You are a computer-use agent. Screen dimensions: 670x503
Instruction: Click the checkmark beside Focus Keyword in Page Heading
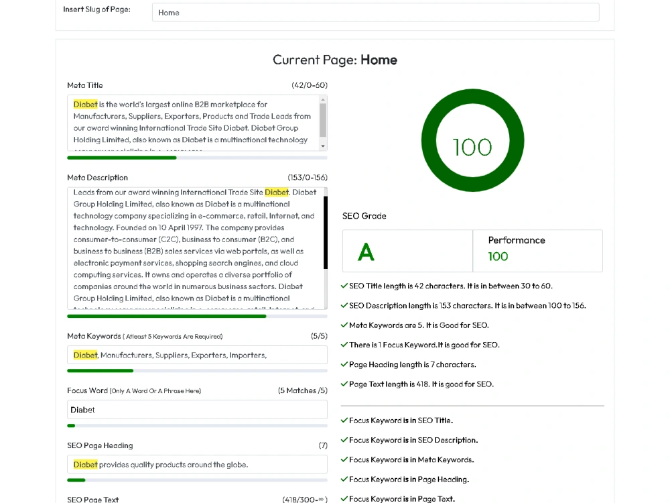344,480
